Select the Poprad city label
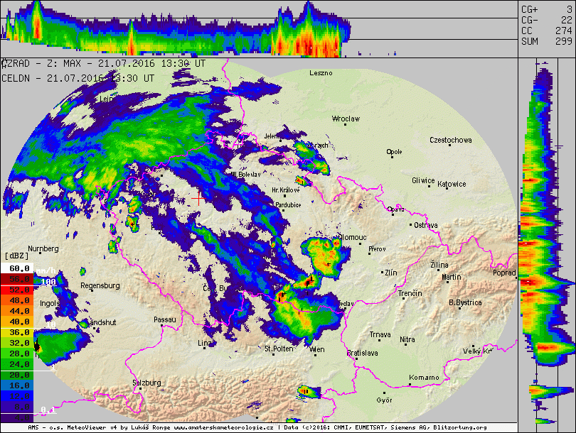The height and width of the screenshot is (433, 576). [504, 273]
